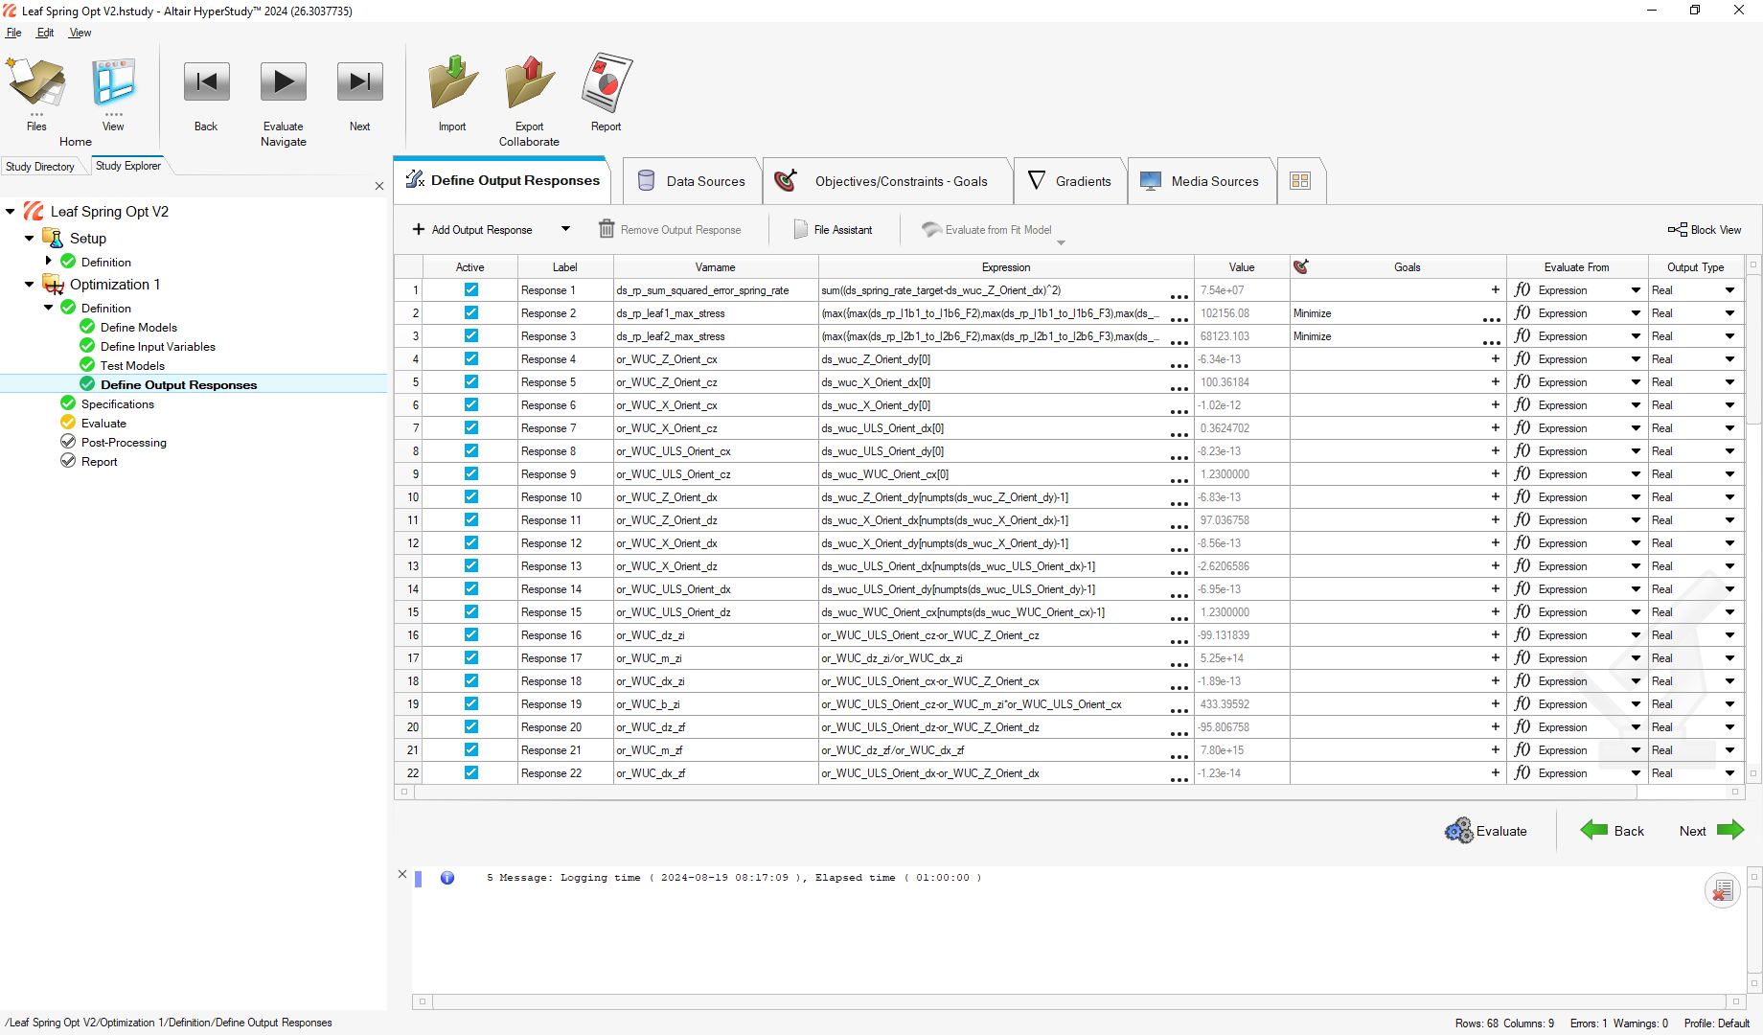Open Output Type dropdown for Response 2
The image size is (1763, 1035).
click(1729, 313)
